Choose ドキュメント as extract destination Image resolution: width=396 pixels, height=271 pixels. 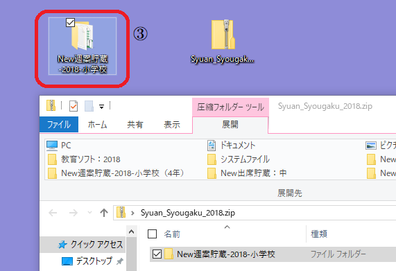[232, 146]
